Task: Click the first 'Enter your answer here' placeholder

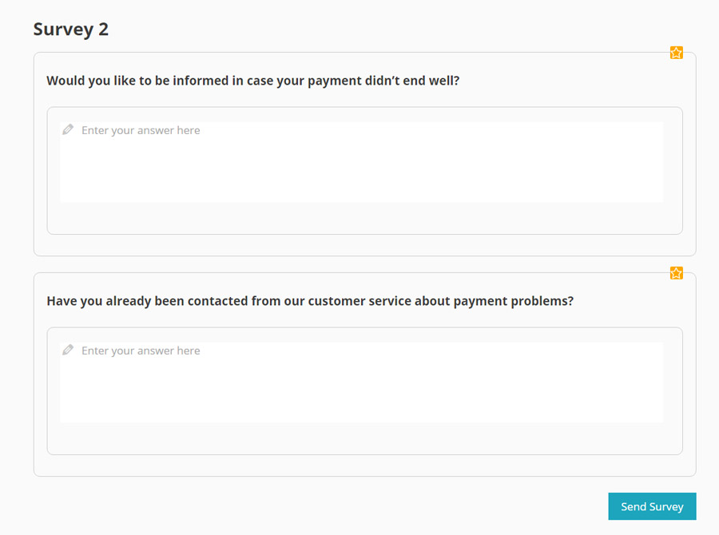Action: (x=141, y=130)
